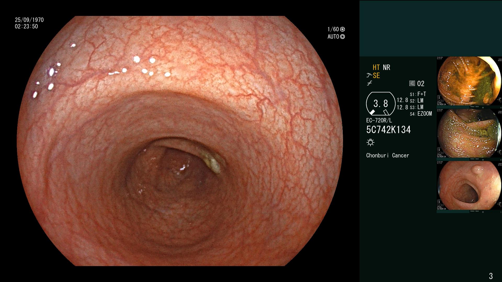This screenshot has height=282, width=502.
Task: Click the AUTO iris aperture icon
Action: pyautogui.click(x=343, y=37)
